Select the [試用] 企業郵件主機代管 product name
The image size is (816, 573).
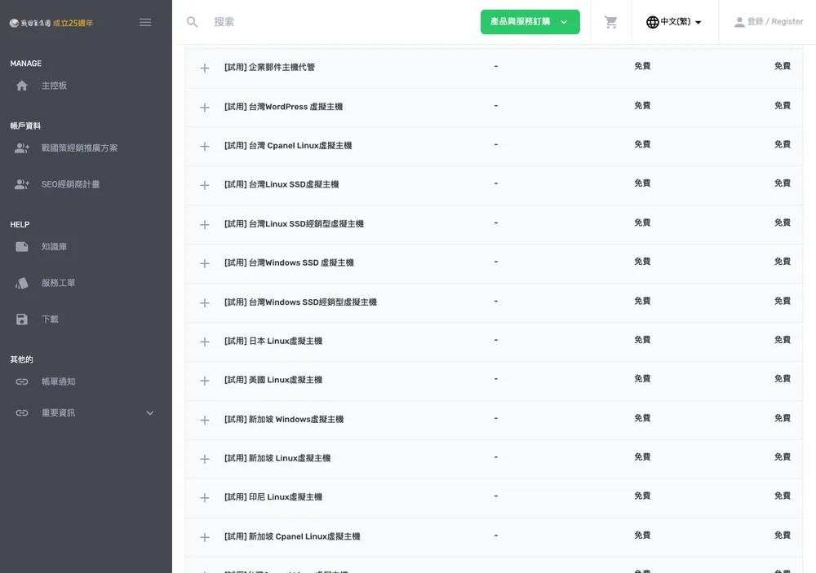269,67
